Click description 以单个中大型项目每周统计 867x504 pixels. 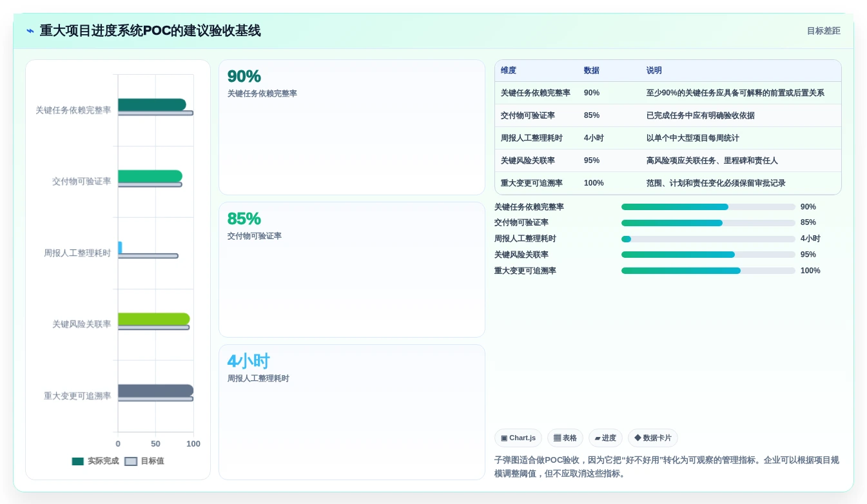tap(693, 138)
